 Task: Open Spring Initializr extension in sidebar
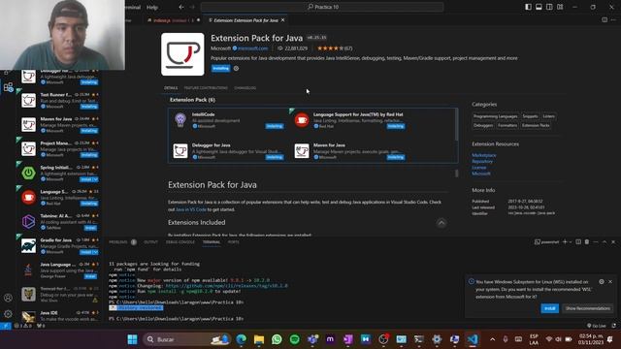click(59, 174)
